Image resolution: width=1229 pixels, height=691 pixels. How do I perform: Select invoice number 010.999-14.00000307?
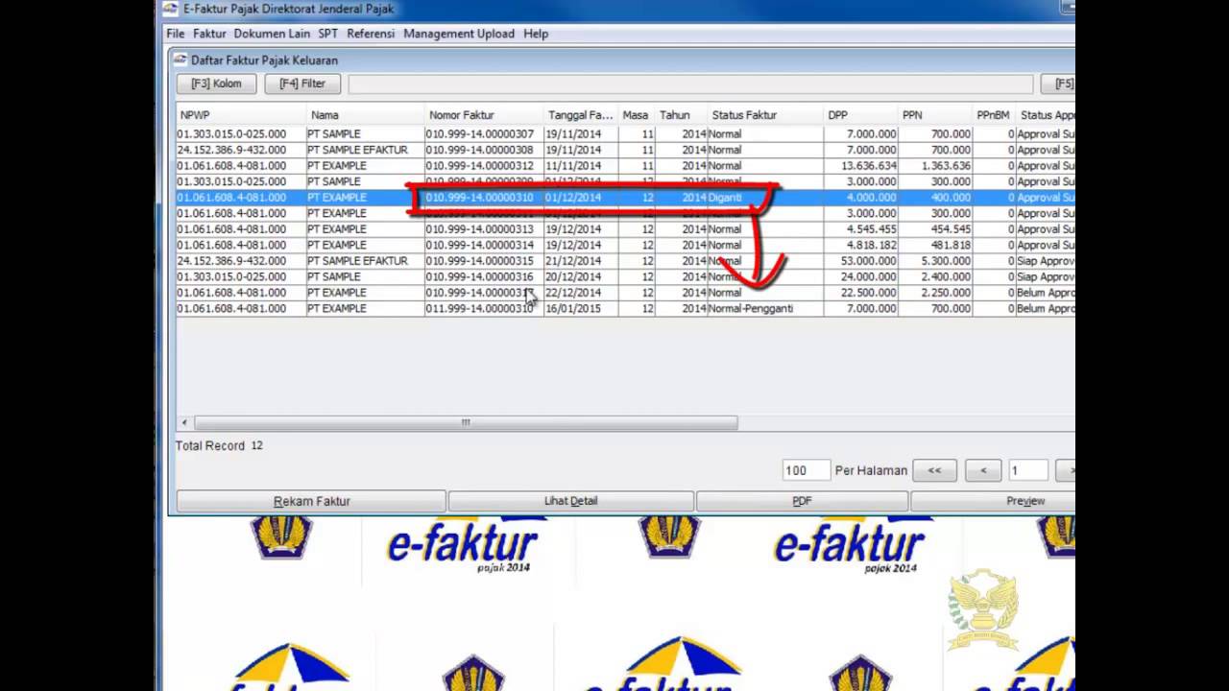(x=479, y=134)
